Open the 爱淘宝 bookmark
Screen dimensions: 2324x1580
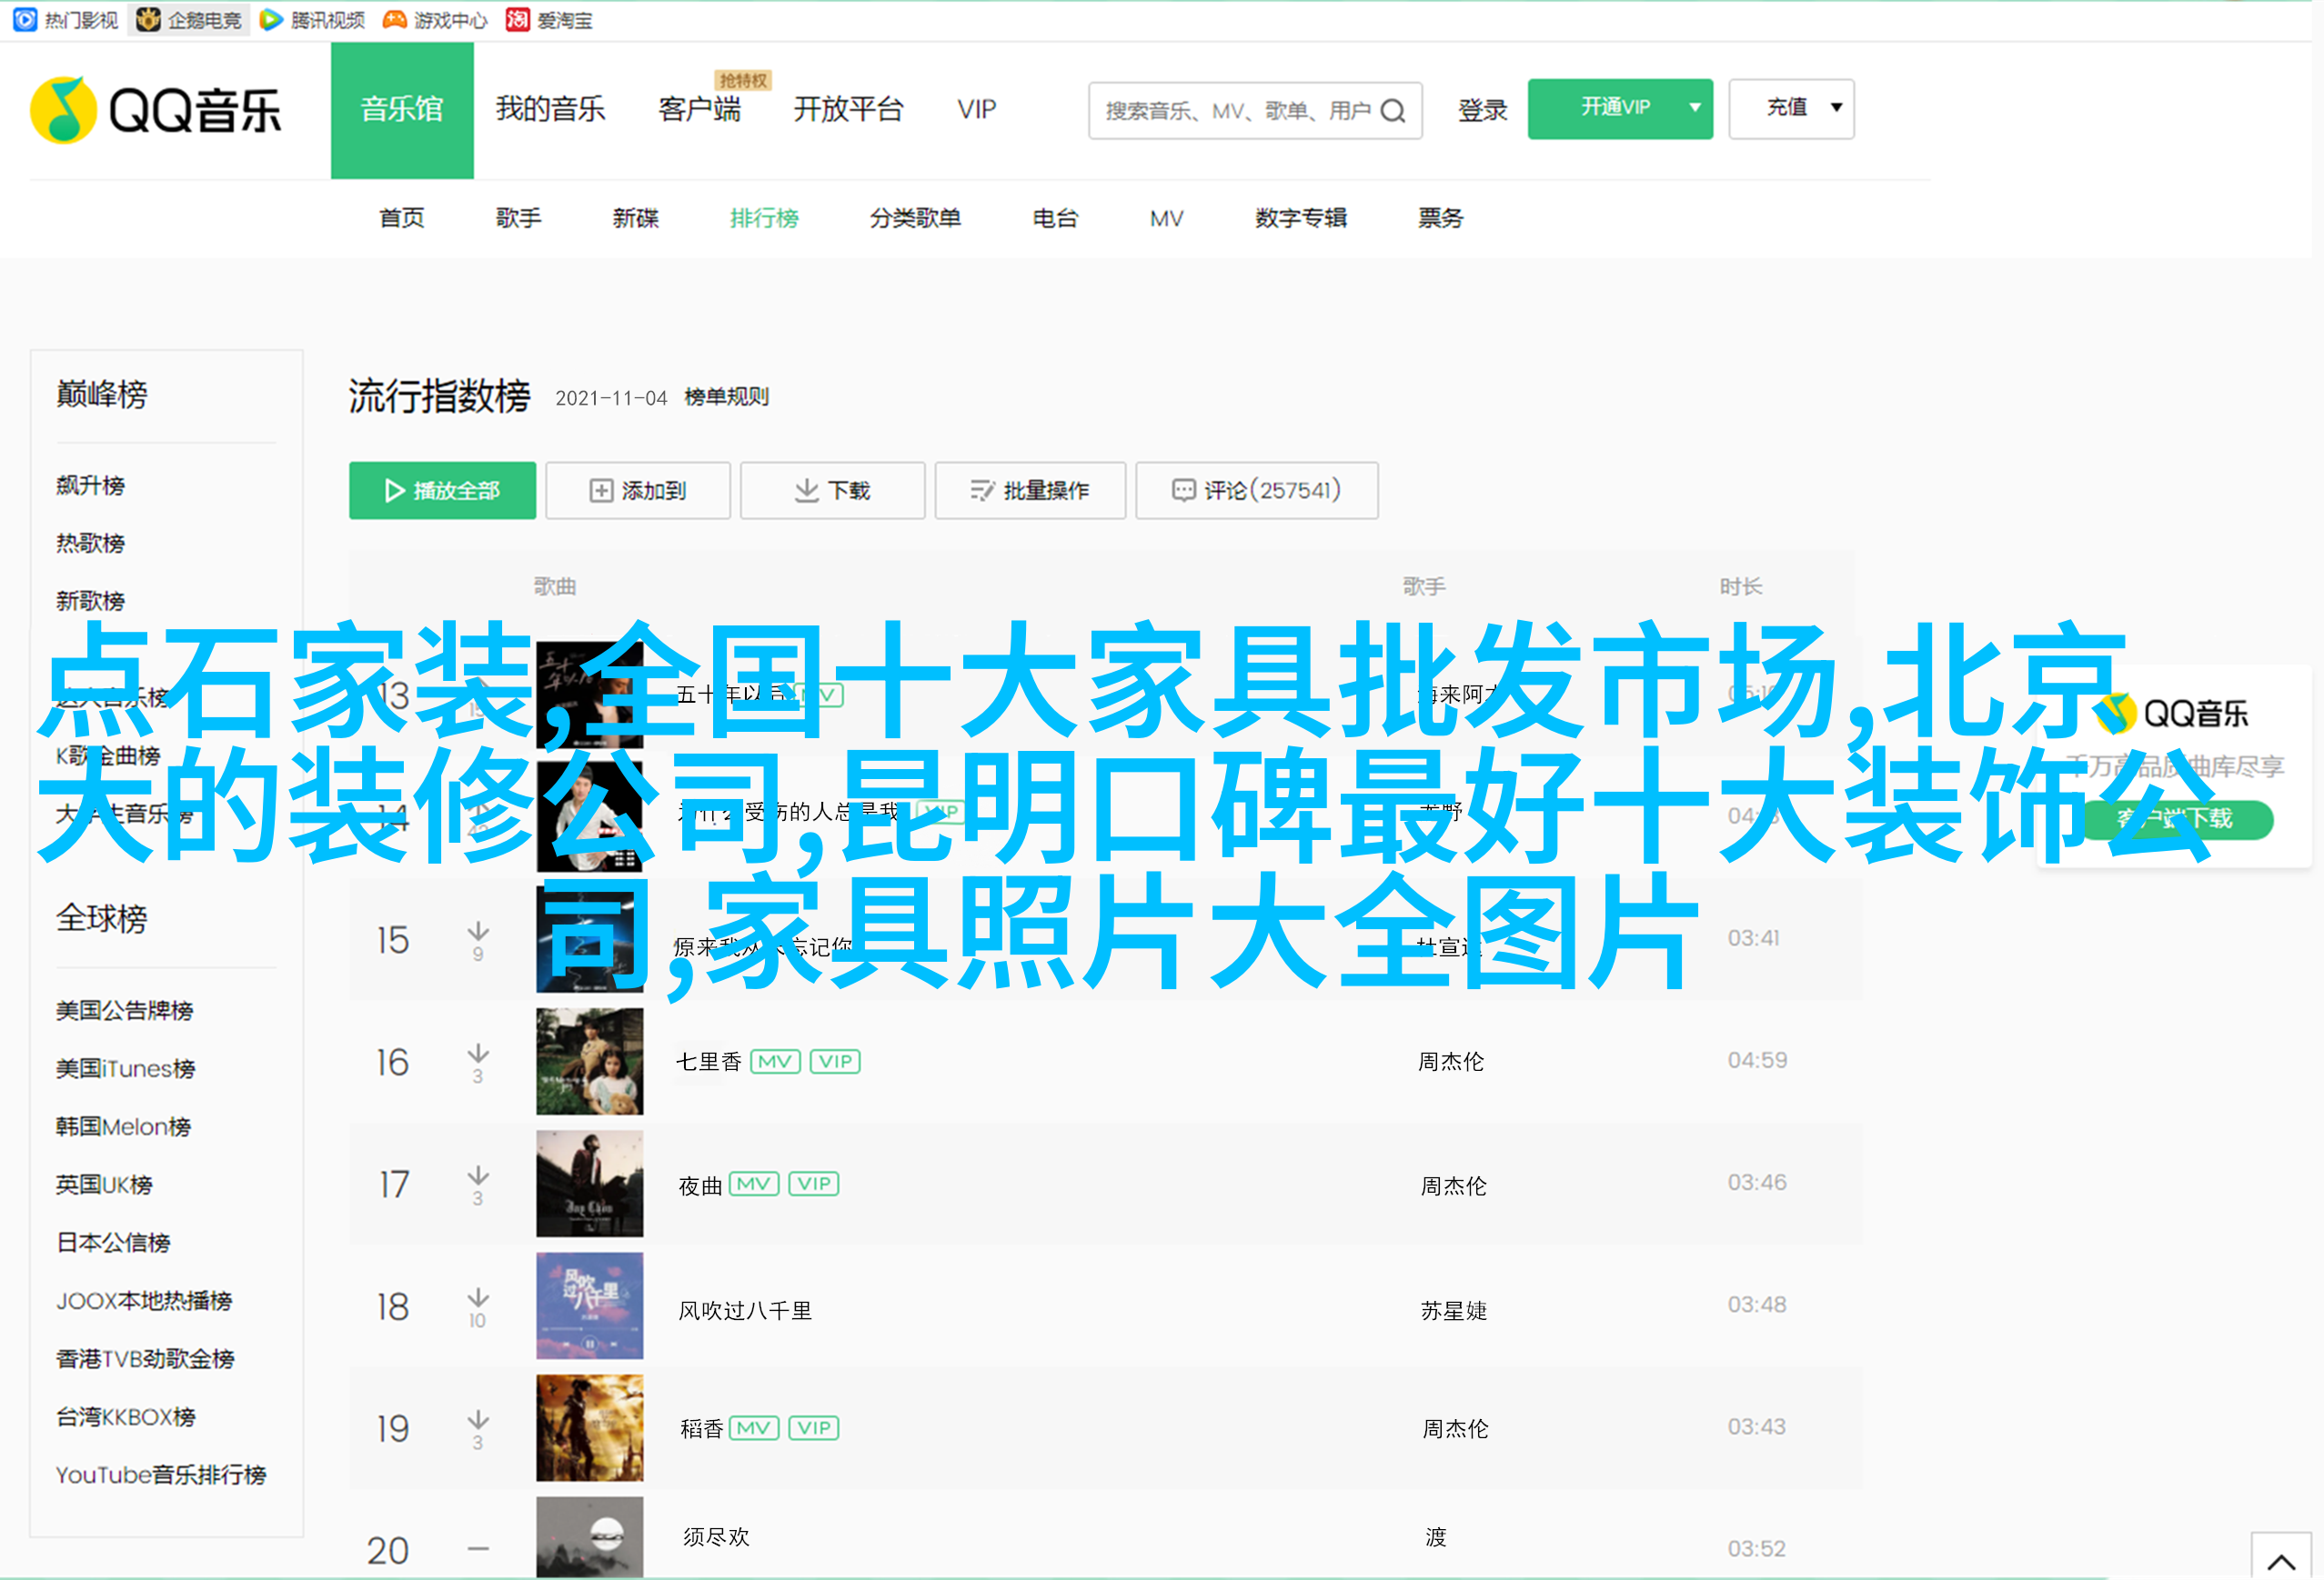(549, 20)
